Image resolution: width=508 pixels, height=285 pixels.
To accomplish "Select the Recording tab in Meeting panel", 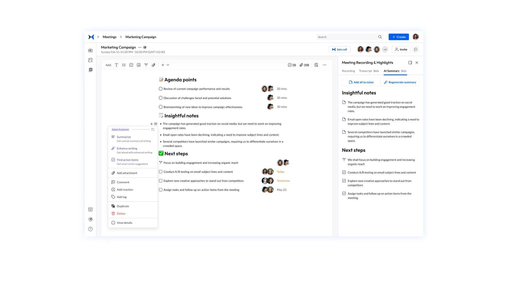I will [348, 71].
